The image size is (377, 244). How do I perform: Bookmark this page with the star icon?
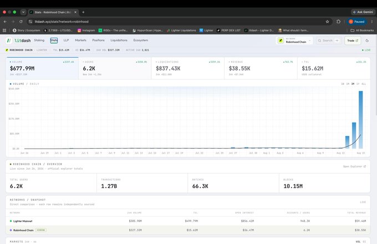tap(327, 22)
